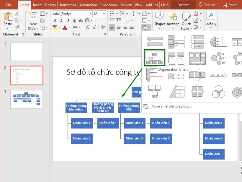This screenshot has width=242, height=182.
Task: Apply italic formatting
Action: click(x=61, y=20)
